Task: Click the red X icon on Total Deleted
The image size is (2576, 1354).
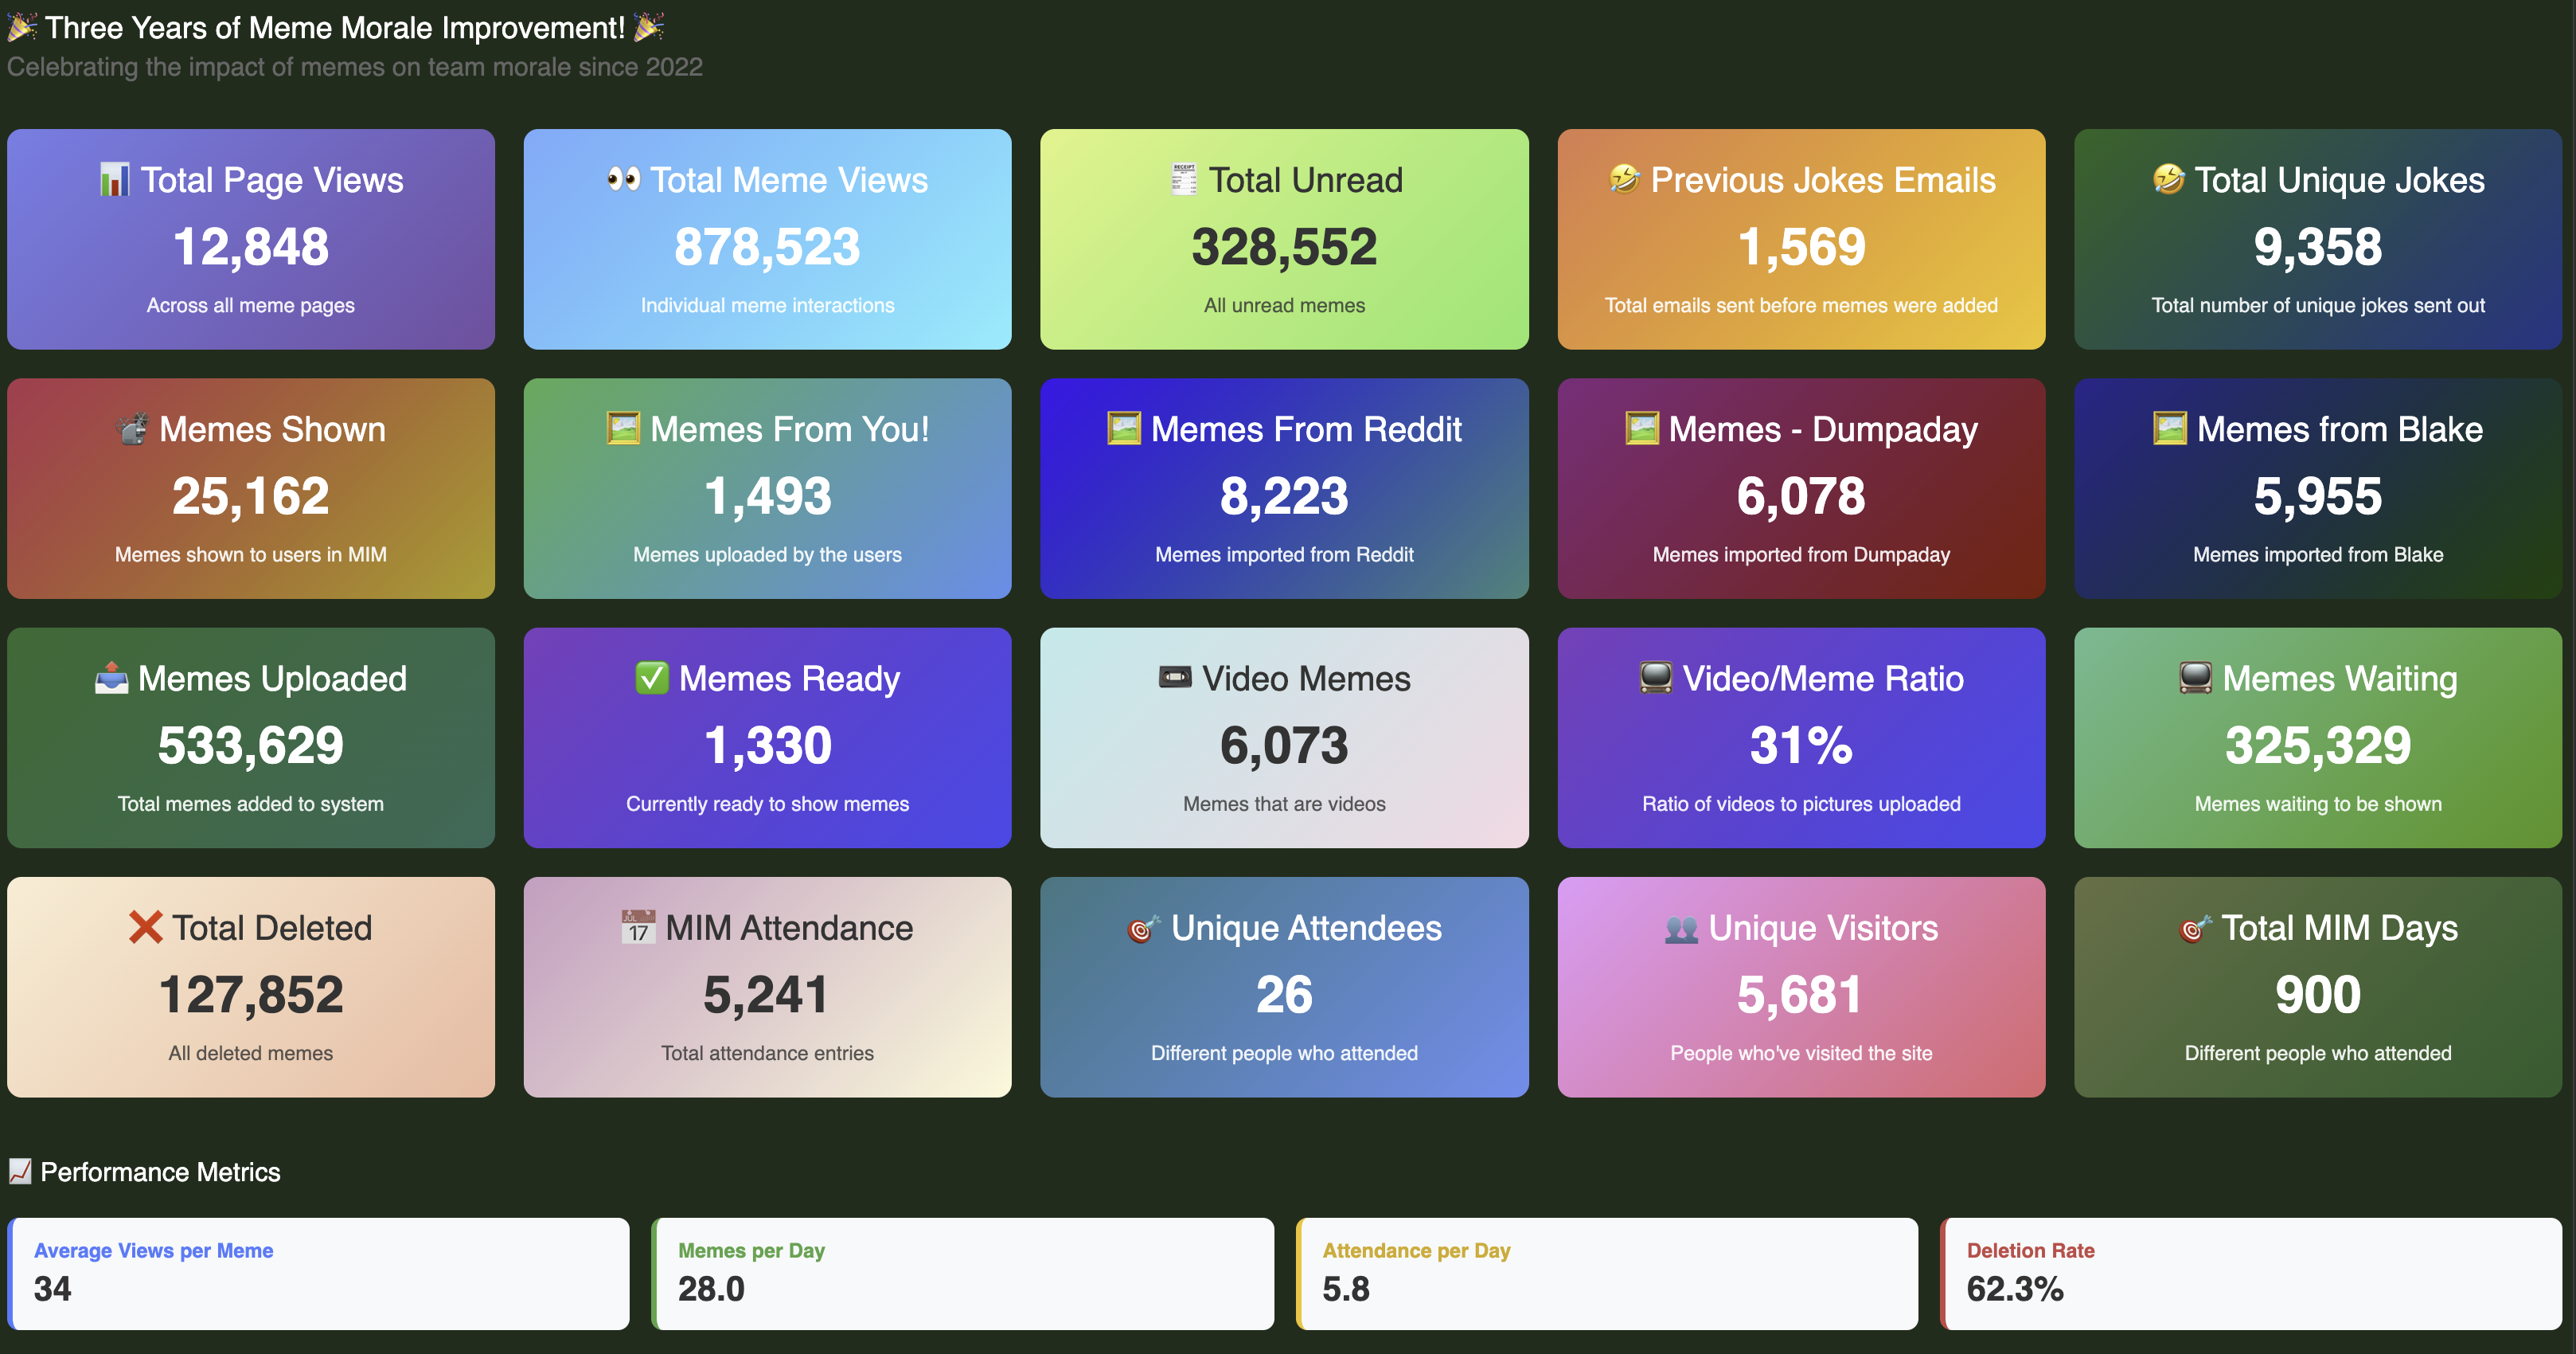Action: pyautogui.click(x=145, y=928)
